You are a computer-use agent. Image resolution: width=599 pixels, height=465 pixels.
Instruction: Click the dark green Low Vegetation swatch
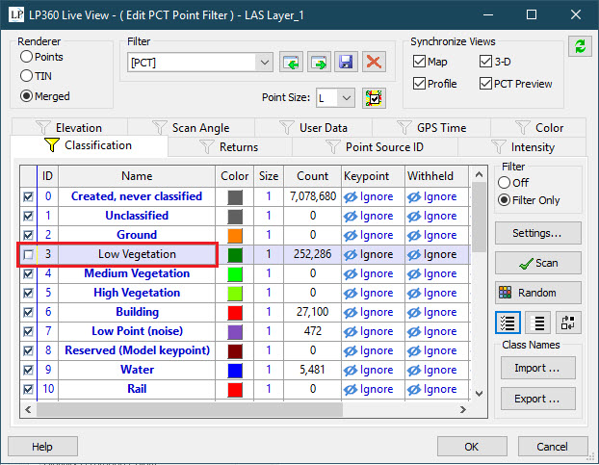point(235,254)
